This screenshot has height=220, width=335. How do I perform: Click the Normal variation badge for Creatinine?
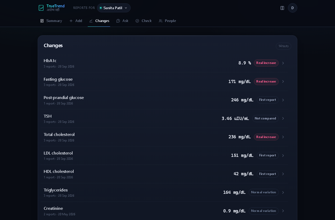pos(264,211)
